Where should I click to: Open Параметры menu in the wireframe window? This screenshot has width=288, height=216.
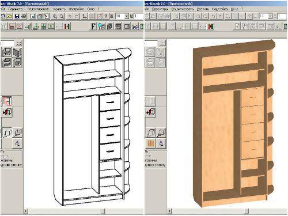coord(16,9)
